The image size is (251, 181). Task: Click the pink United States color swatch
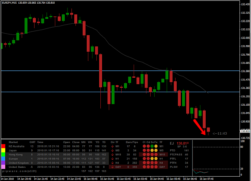3,167
